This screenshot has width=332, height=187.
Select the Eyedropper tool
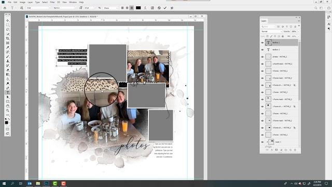coord(8,47)
